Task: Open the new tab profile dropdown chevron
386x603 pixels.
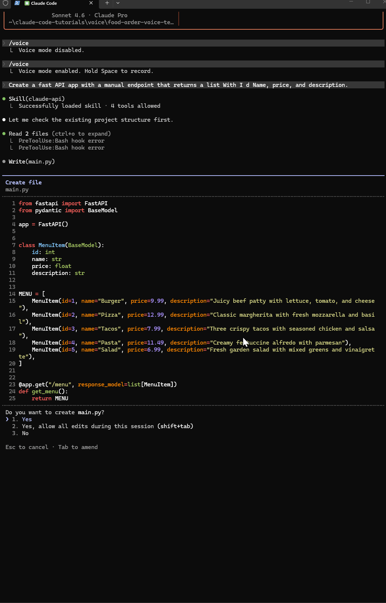Action: pyautogui.click(x=118, y=3)
